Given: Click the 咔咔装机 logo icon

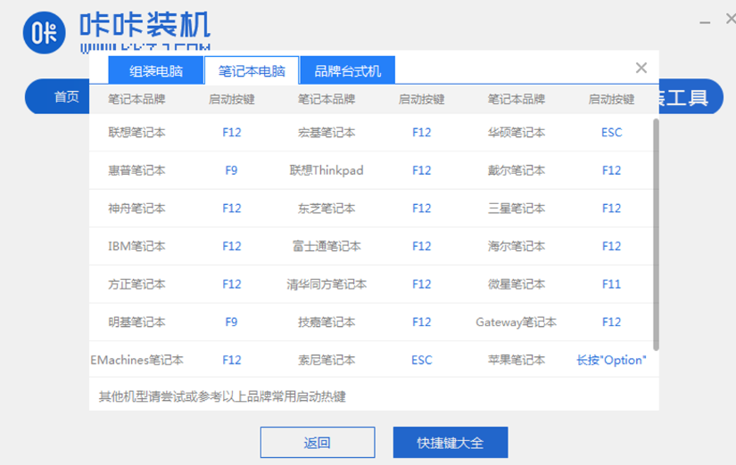Looking at the screenshot, I should (x=44, y=34).
